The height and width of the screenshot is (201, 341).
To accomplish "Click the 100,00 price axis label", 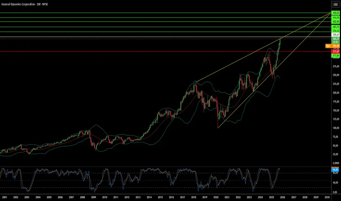I will click(x=336, y=128).
